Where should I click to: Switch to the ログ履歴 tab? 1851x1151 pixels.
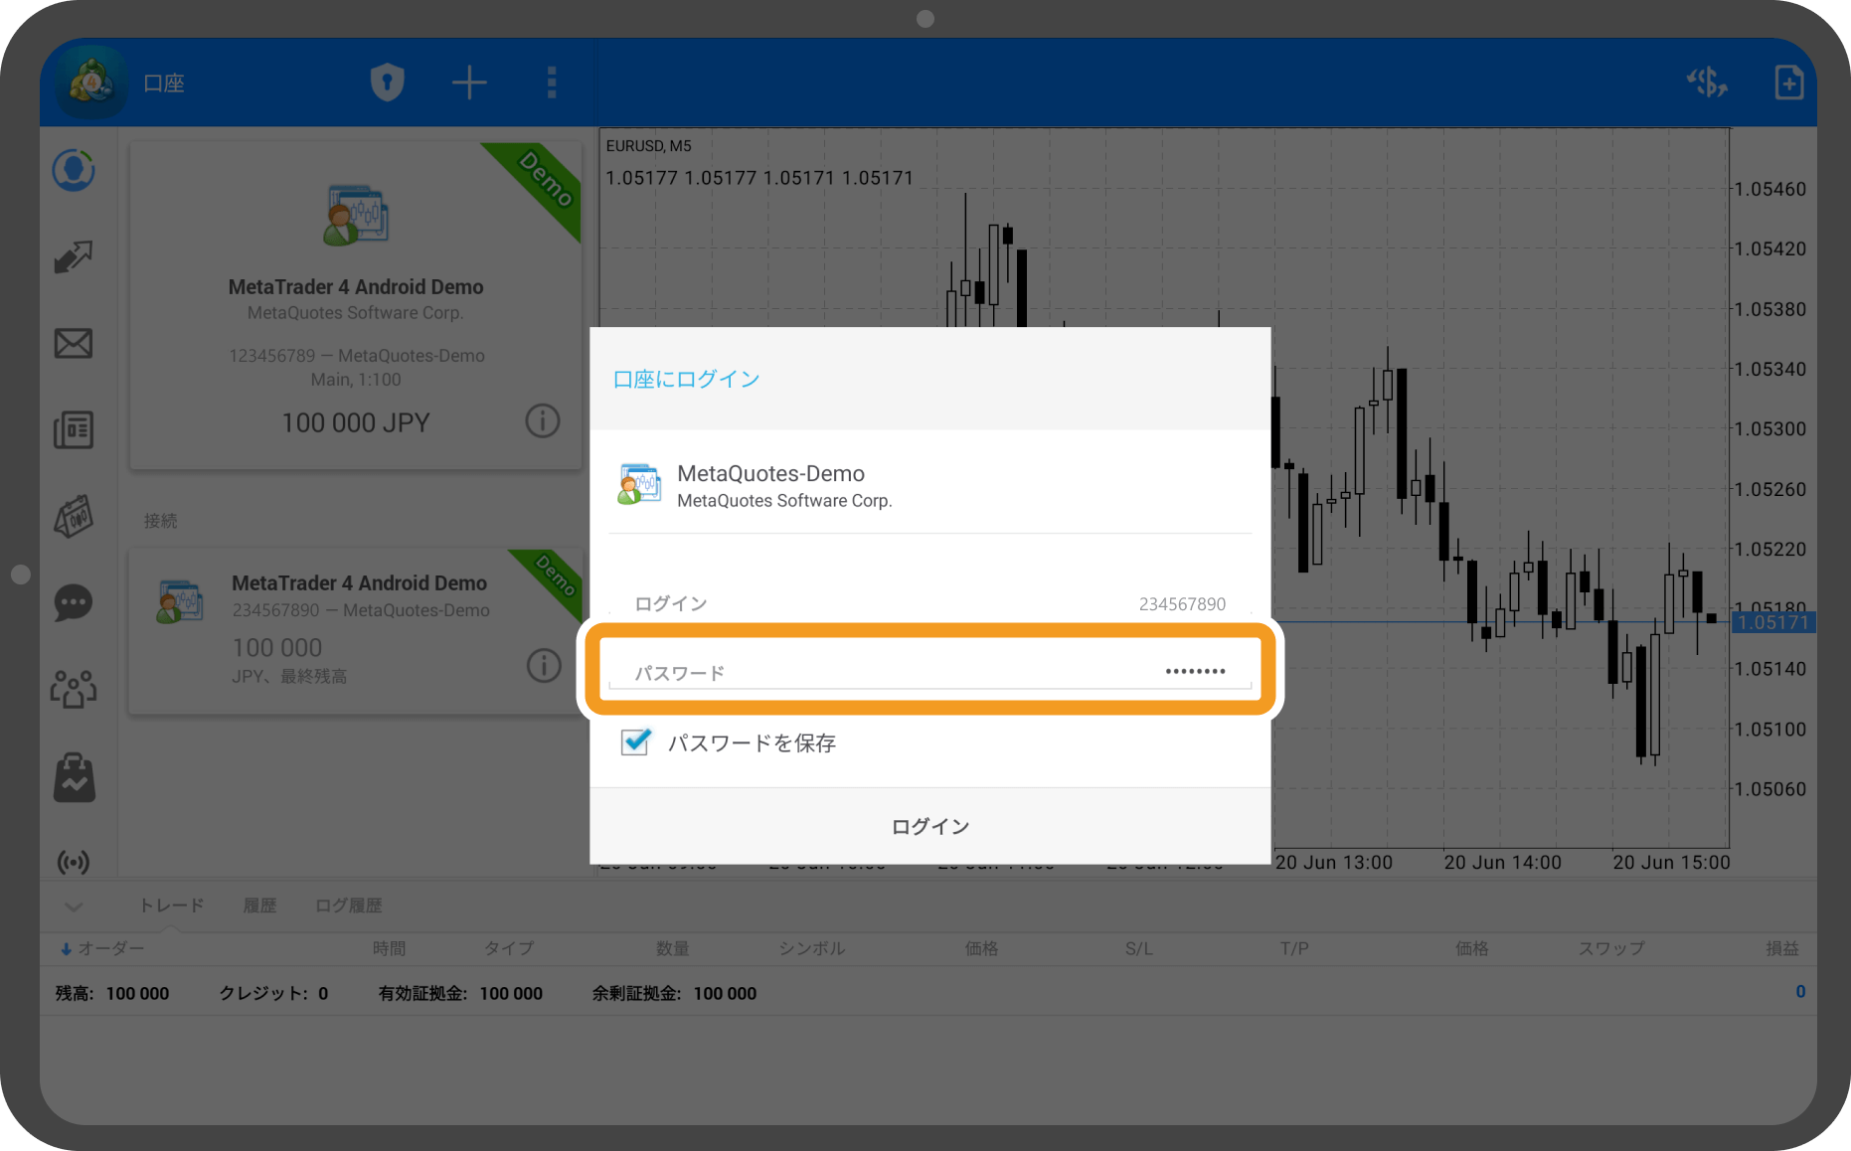pos(348,905)
